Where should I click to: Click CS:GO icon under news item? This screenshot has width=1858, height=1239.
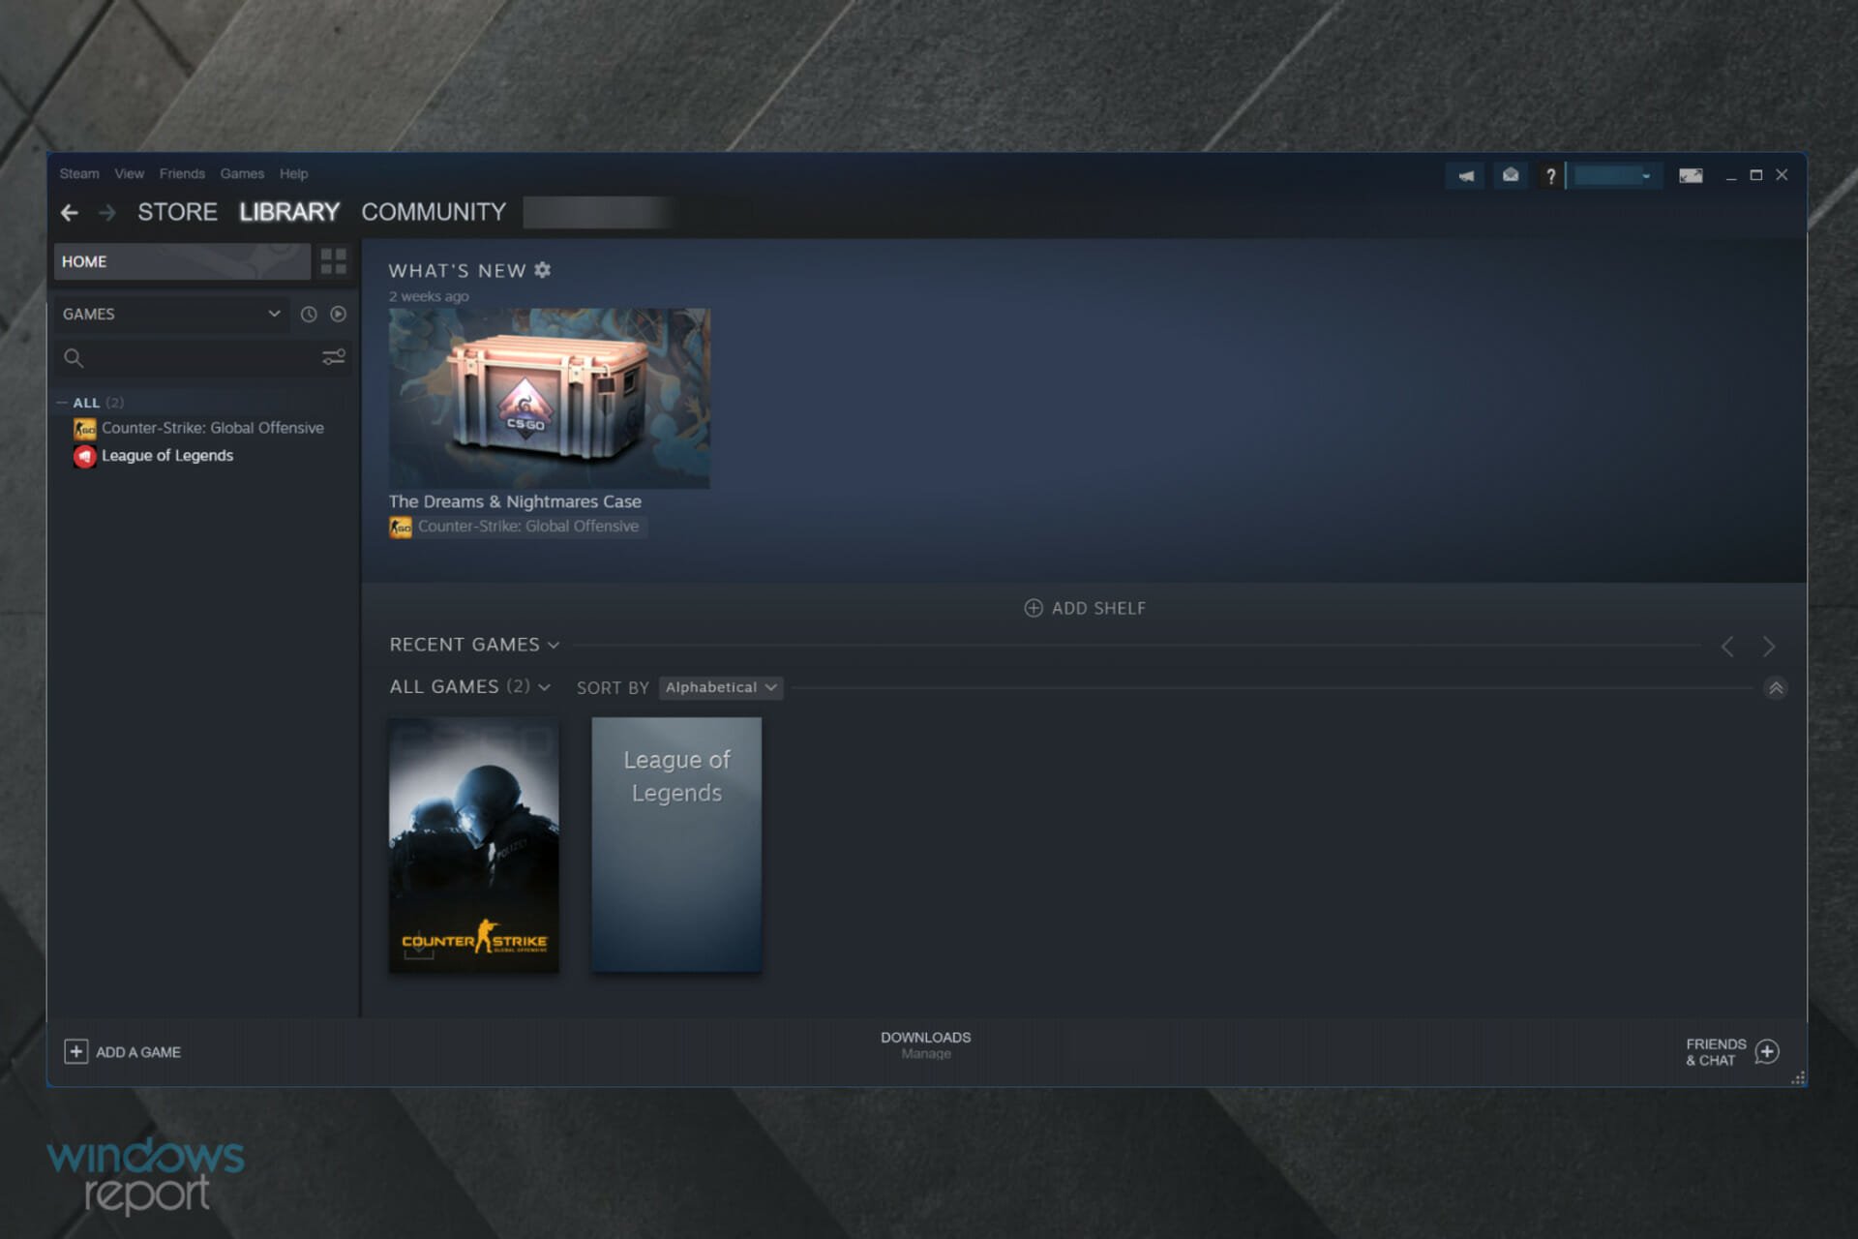point(401,527)
